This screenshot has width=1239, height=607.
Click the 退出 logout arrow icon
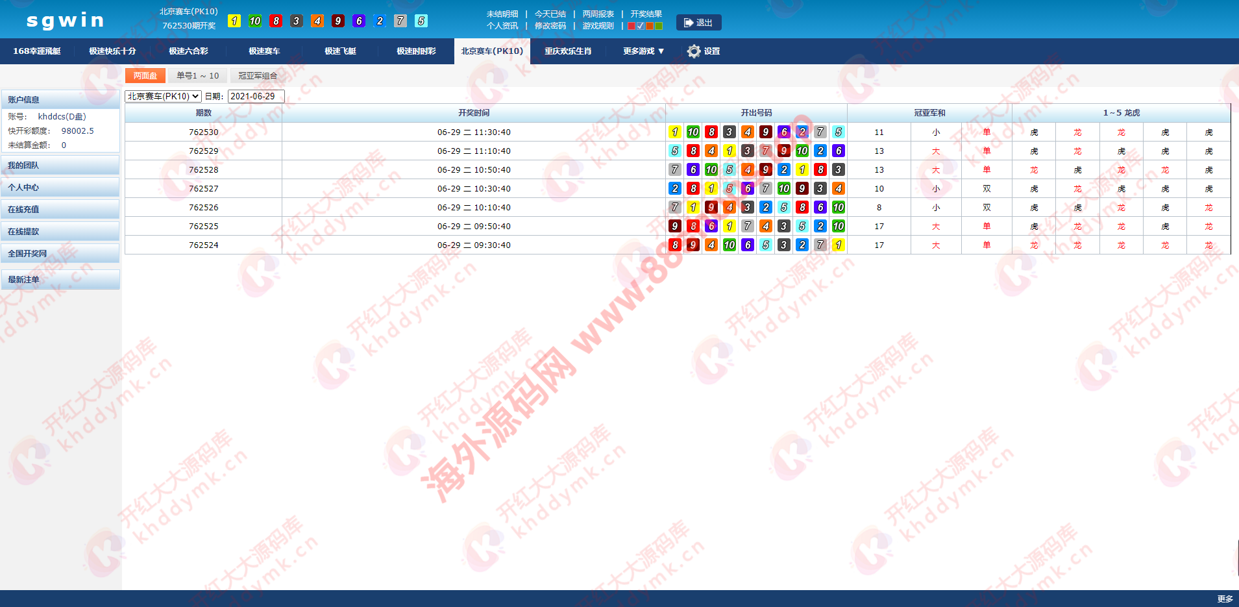coord(689,23)
